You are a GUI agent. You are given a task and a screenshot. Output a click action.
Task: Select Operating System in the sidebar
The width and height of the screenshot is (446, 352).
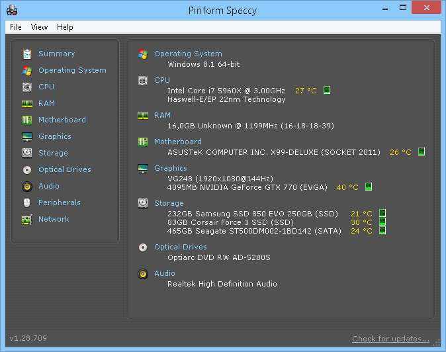[72, 70]
